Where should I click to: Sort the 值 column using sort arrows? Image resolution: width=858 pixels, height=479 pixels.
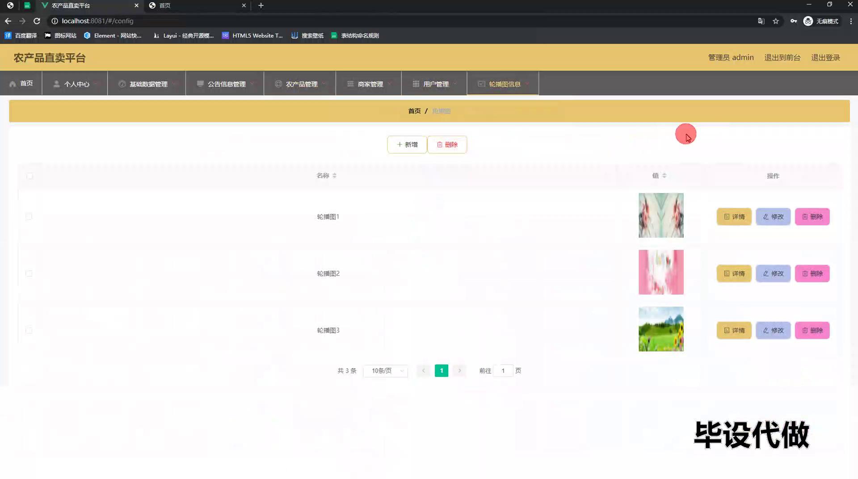point(664,176)
